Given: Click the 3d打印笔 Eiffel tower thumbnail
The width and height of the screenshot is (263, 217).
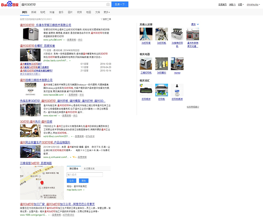Looking at the screenshot, I should [146, 34].
